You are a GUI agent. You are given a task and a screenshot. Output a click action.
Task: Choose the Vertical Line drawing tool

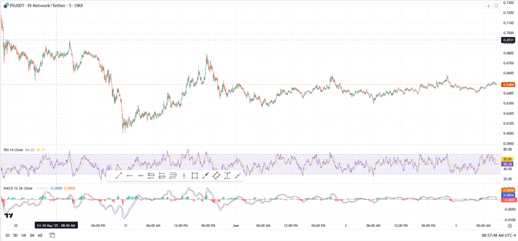(x=184, y=176)
